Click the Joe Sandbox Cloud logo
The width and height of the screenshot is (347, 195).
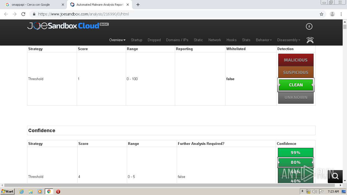[68, 26]
